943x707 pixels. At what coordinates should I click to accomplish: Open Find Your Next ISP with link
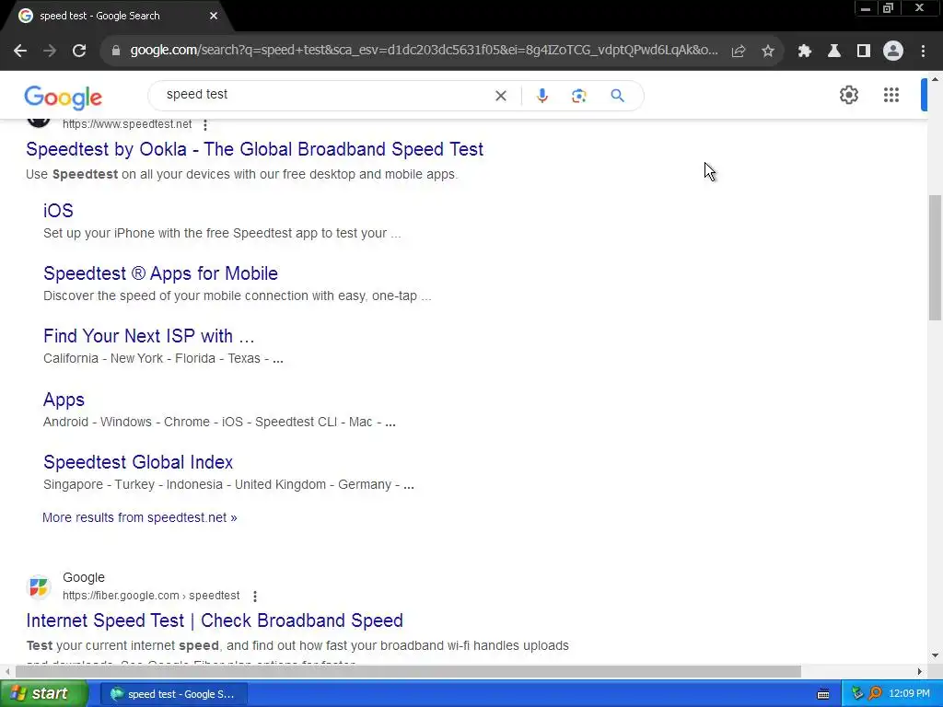pyautogui.click(x=148, y=336)
